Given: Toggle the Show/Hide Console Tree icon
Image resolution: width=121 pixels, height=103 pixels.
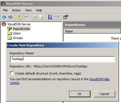Looking at the screenshot, I should pyautogui.click(x=26, y=17).
